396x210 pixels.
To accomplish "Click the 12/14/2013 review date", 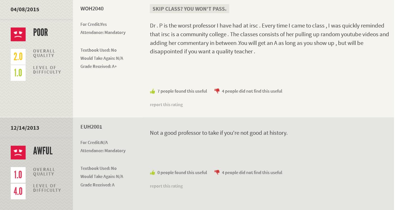I will tap(25, 128).
